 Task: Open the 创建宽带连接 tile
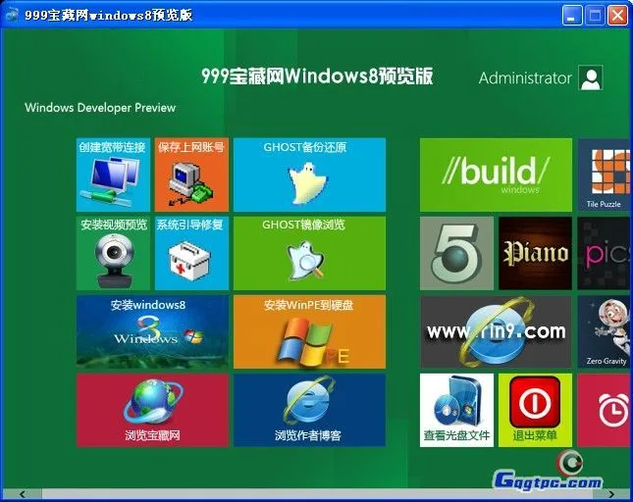coord(113,175)
